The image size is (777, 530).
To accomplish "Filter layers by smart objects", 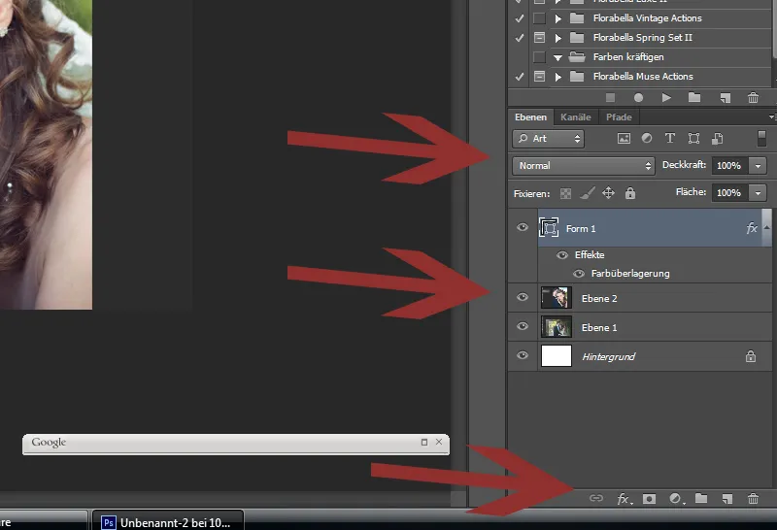I will 717,139.
